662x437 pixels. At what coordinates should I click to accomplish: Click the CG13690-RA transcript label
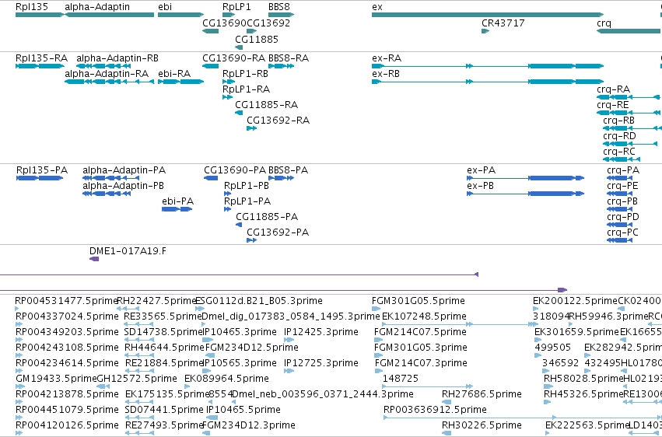tap(234, 58)
